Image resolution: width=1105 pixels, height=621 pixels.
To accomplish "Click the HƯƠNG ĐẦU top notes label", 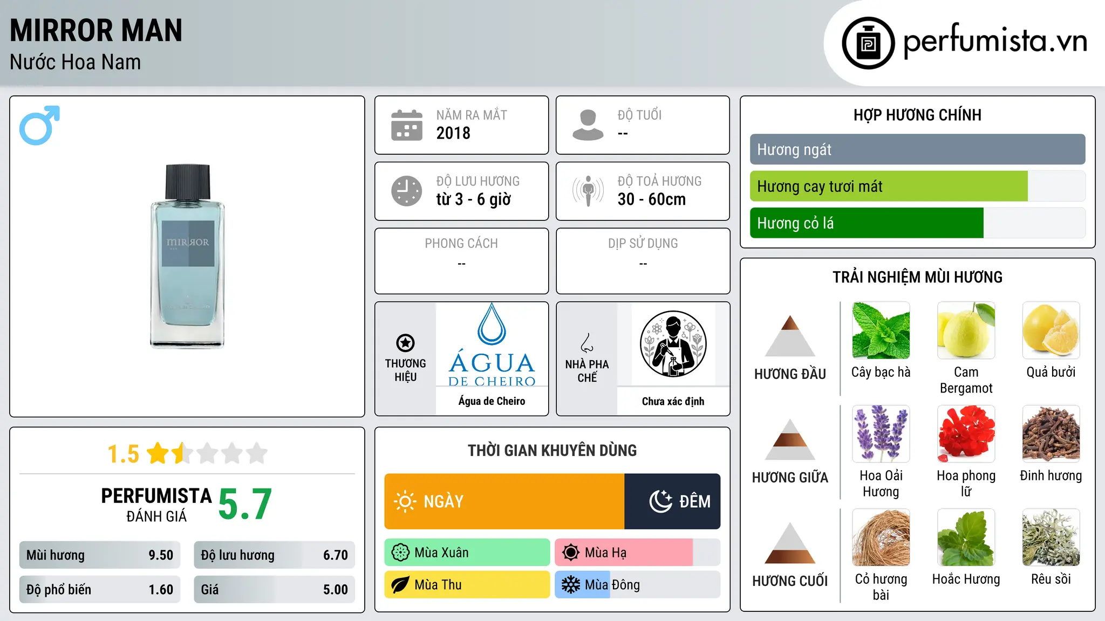I will click(x=790, y=374).
